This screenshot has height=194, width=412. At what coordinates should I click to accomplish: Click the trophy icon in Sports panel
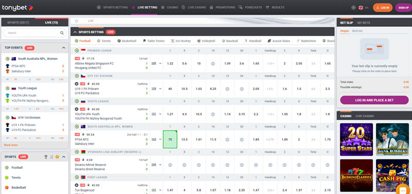pos(46,157)
